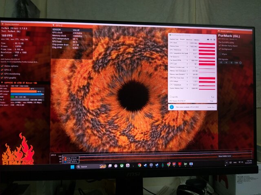This screenshot has width=261, height=195.
Task: Click the GPU 0 graph legend box
Action: [72, 160]
